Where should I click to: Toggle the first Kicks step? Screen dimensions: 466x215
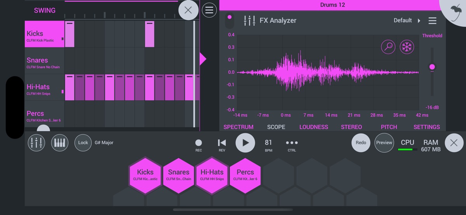pyautogui.click(x=70, y=34)
